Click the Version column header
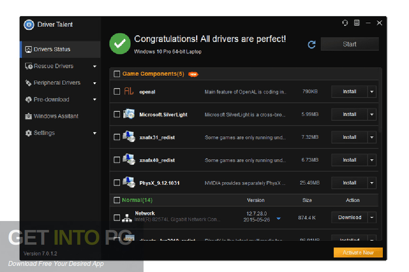Viewport: 409px width, 272px height. 256,200
